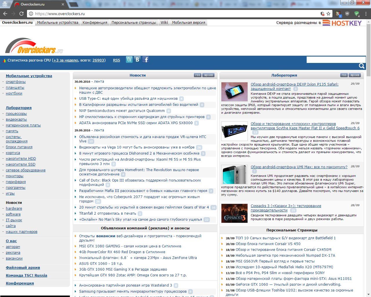This screenshot has width=371, height=297.
Task: Open накопители SSD sidebar link
Action: pos(21,164)
